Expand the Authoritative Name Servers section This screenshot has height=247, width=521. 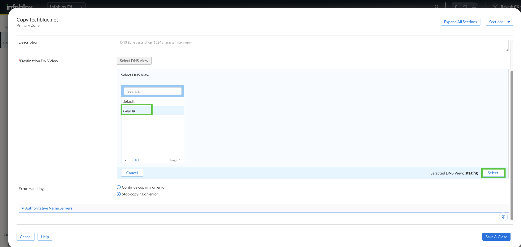click(49, 208)
